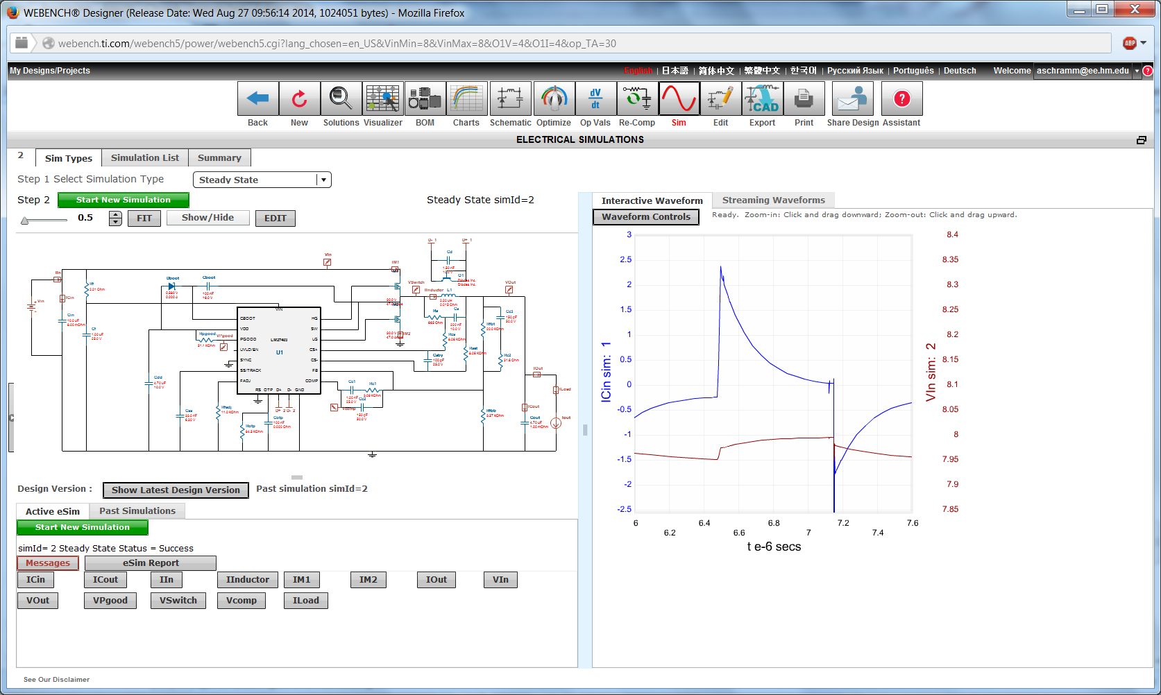Click the red help icon near account email
The height and width of the screenshot is (695, 1161).
(x=1148, y=71)
